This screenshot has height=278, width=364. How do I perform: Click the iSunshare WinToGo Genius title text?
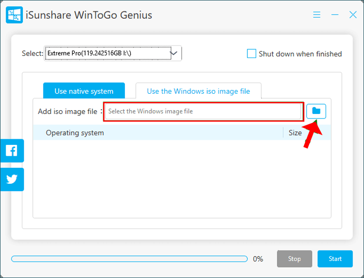pyautogui.click(x=89, y=15)
